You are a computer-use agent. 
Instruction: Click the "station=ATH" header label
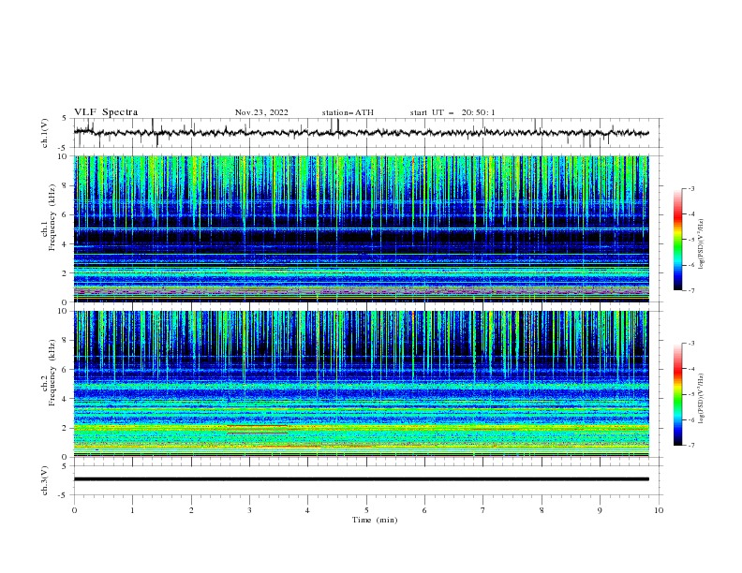click(348, 112)
